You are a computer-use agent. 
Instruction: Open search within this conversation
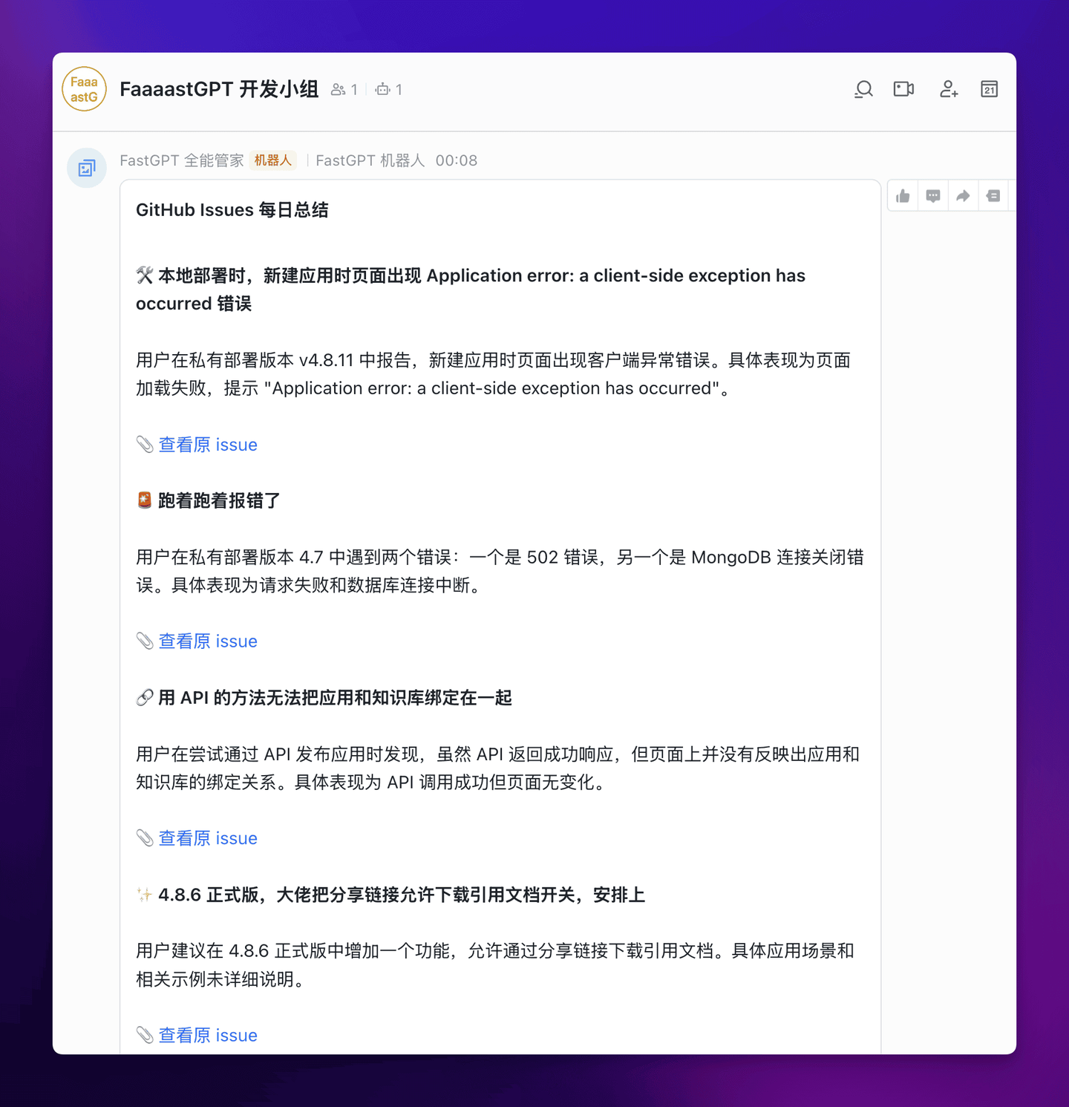point(863,89)
